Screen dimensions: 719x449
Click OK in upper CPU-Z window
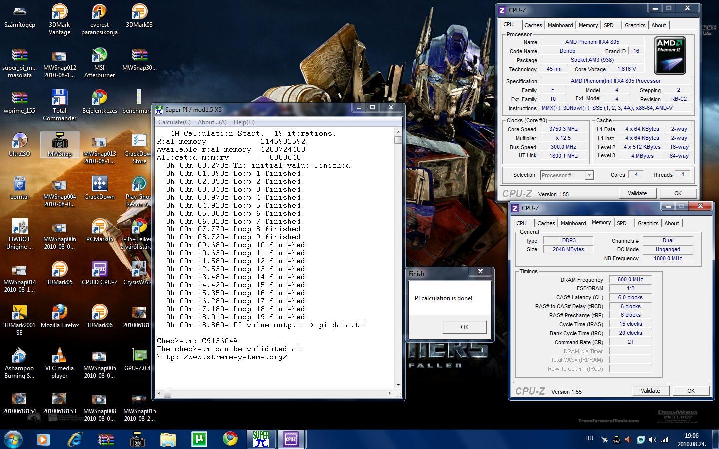(678, 193)
